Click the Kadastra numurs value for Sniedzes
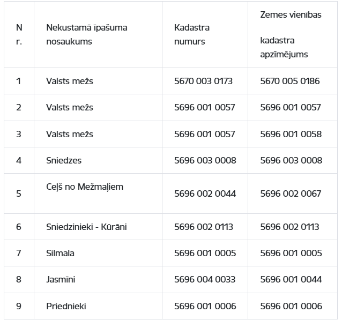Screen dimensions: 342x320 (205, 160)
